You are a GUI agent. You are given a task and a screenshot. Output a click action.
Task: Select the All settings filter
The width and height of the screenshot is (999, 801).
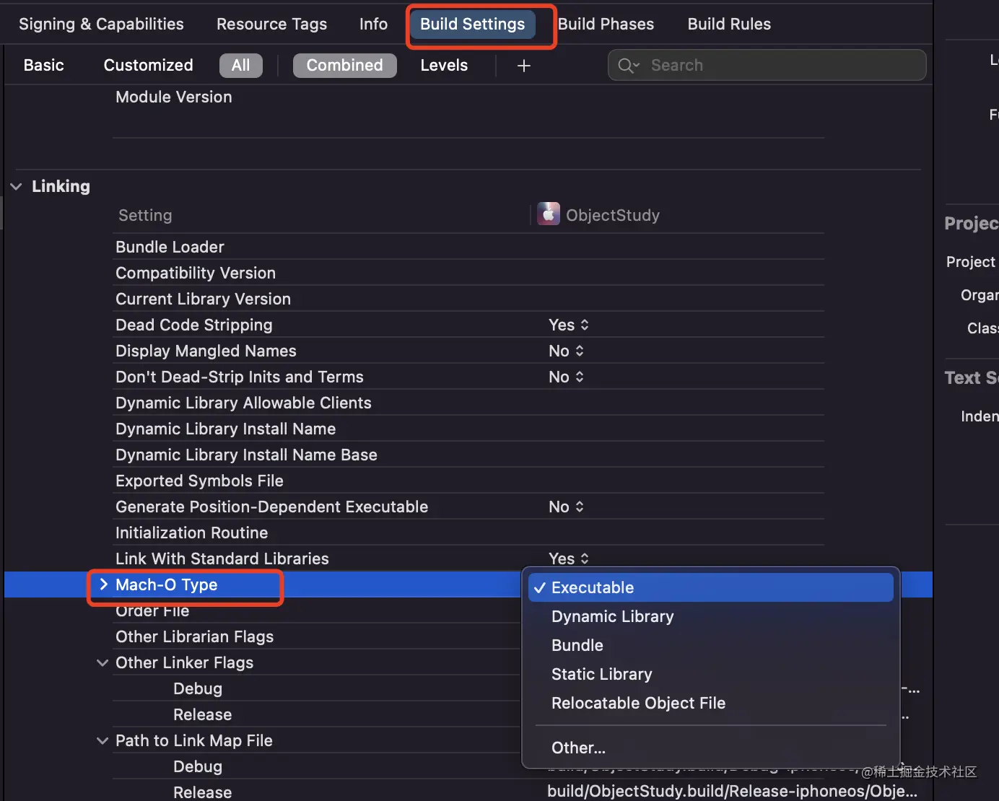pyautogui.click(x=241, y=65)
